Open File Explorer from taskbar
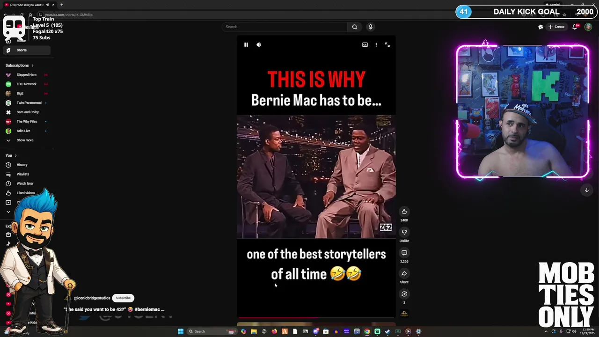The image size is (599, 337). [254, 331]
